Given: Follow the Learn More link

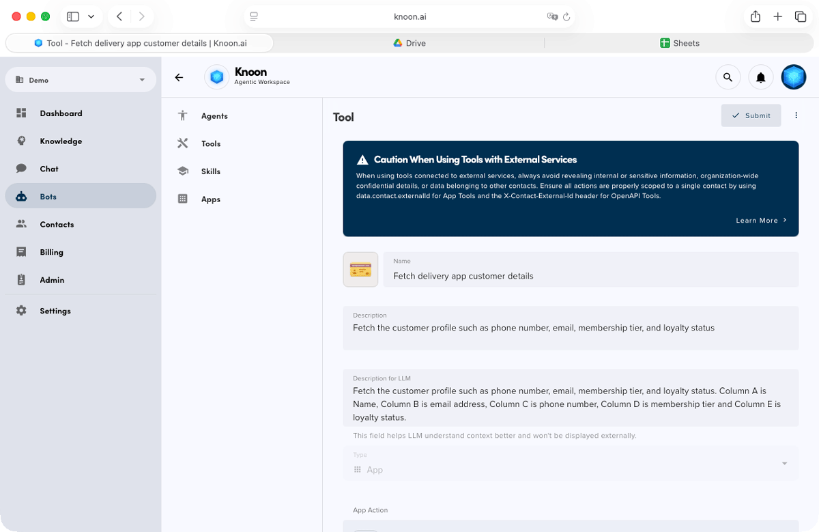Looking at the screenshot, I should click(761, 221).
